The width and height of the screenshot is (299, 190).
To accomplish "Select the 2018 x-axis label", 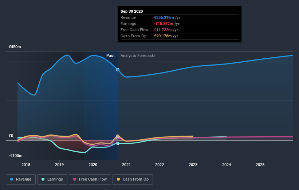I will point(26,165).
